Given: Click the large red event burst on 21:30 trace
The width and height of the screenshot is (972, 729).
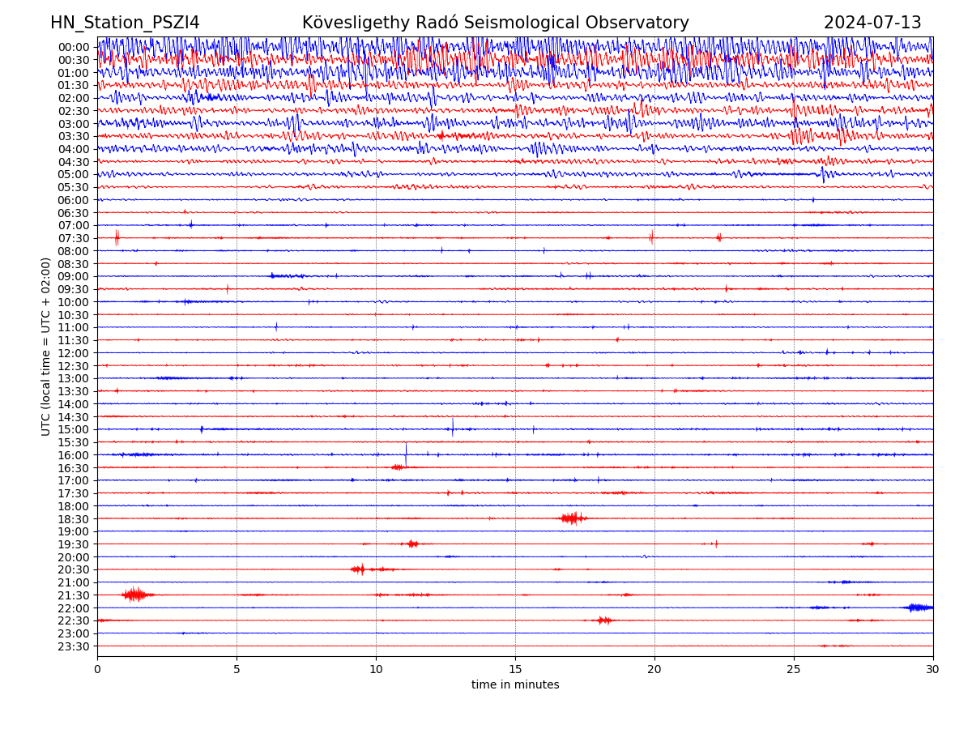Looking at the screenshot, I should click(x=134, y=595).
